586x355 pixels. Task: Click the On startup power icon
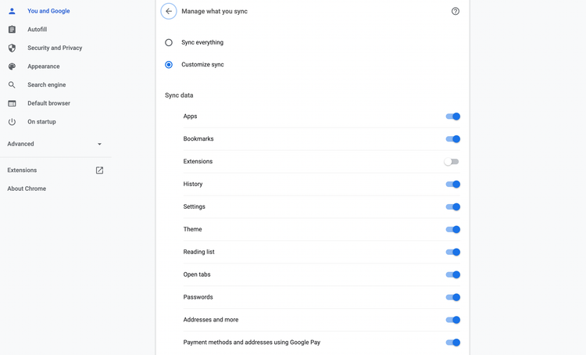(x=12, y=122)
